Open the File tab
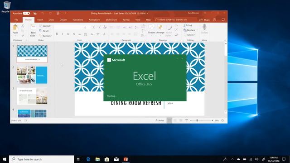Image resolution: width=290 pixels, height=163 pixels. (16, 20)
